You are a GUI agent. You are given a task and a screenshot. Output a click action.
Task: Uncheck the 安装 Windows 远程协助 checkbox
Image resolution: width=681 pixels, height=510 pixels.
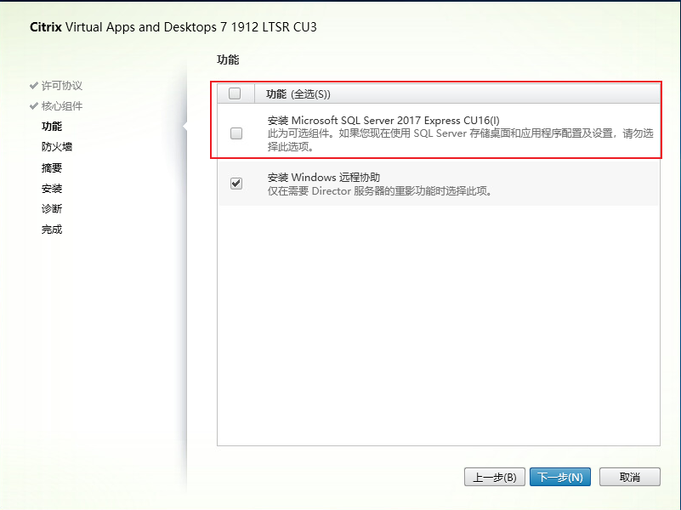pos(236,184)
